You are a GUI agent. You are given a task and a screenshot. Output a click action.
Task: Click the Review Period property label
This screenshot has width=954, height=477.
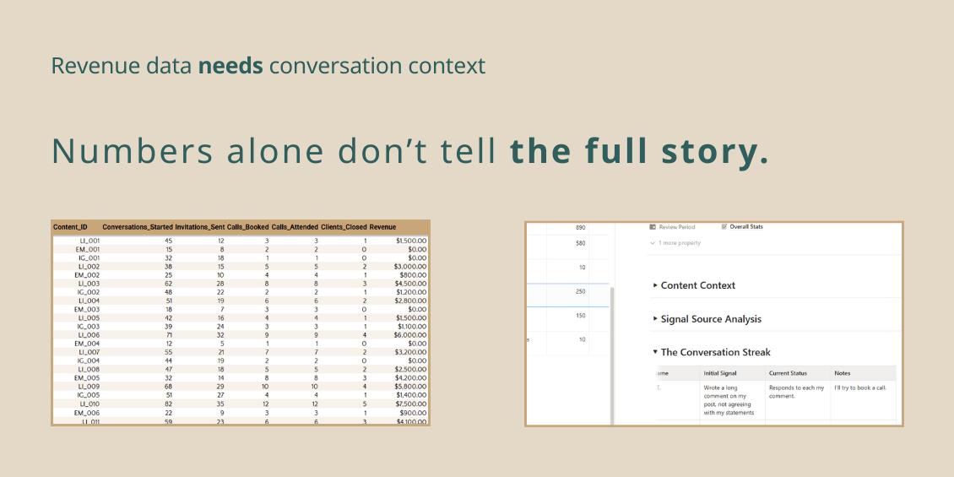tap(676, 227)
